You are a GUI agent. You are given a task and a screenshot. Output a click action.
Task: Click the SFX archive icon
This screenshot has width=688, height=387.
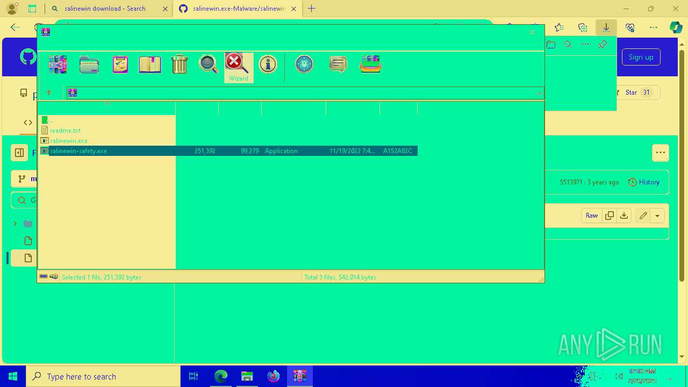[370, 64]
